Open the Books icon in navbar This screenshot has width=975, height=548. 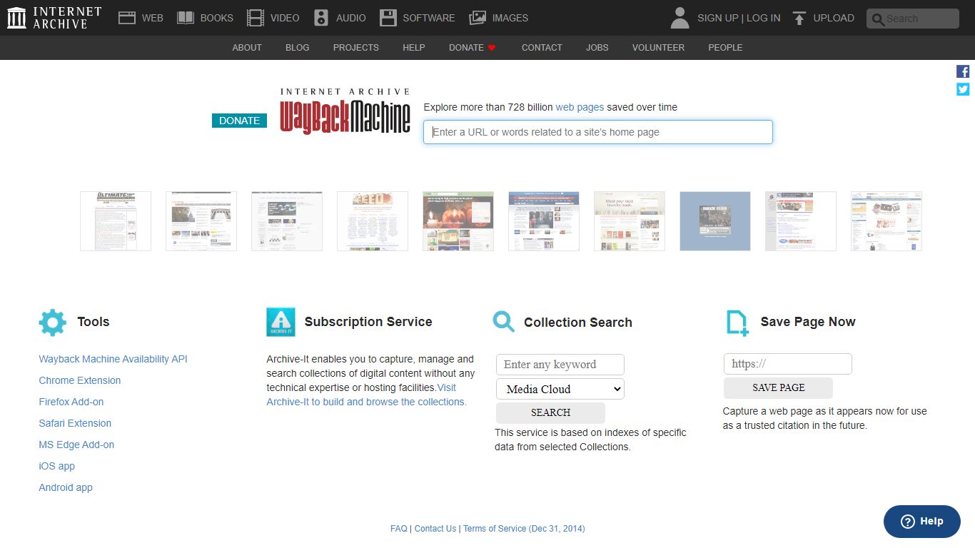[x=186, y=18]
